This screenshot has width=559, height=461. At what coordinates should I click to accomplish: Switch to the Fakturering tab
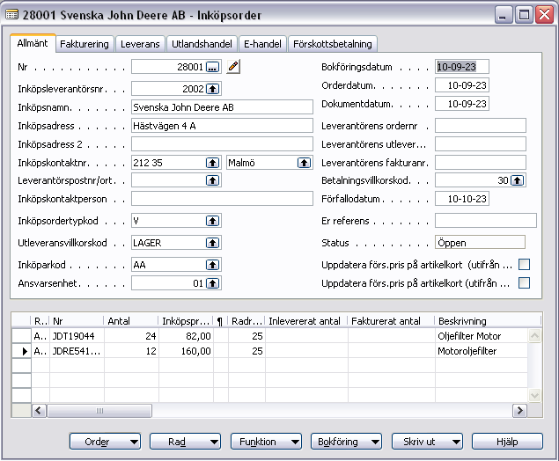85,44
